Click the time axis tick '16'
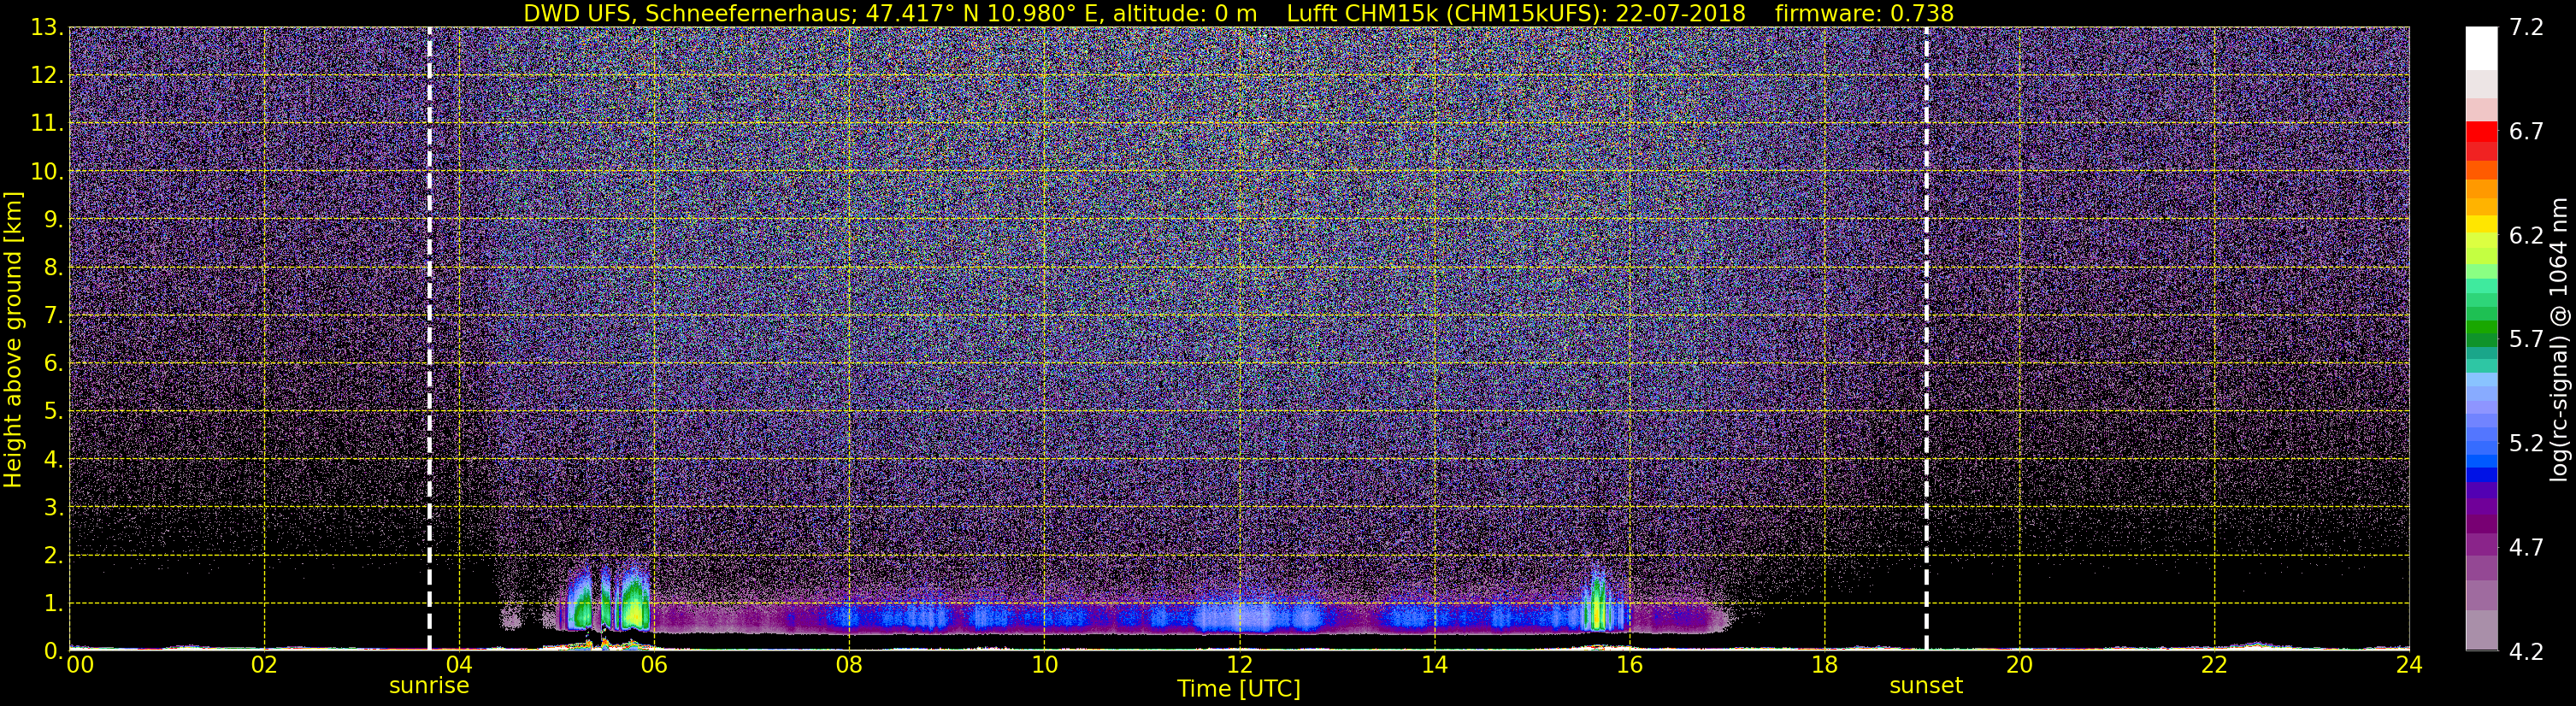This screenshot has width=2576, height=706. [x=1629, y=665]
